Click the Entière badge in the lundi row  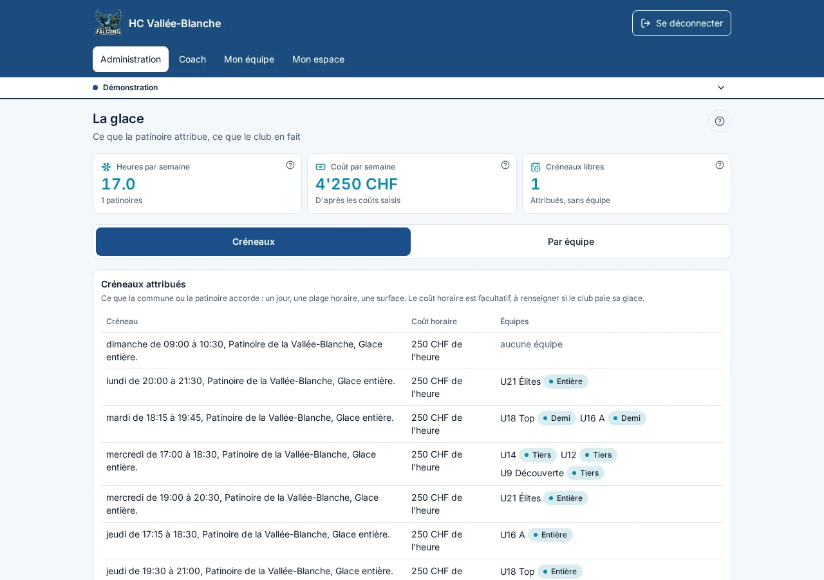click(x=566, y=382)
